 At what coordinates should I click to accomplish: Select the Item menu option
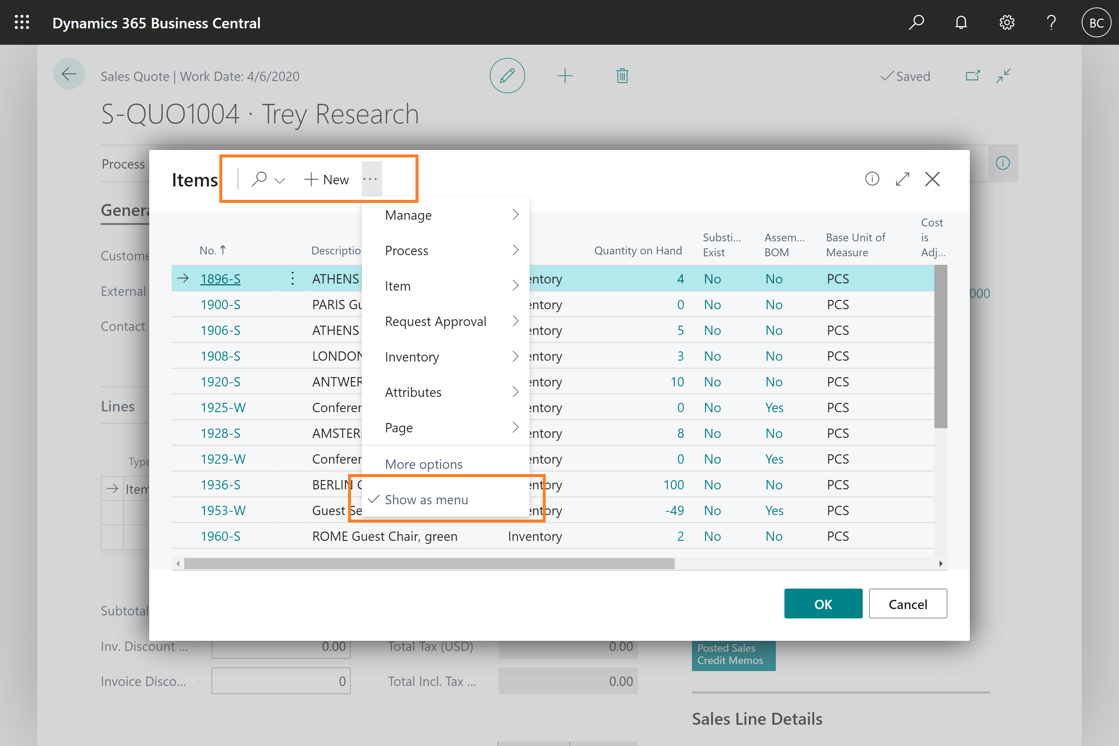(x=397, y=286)
